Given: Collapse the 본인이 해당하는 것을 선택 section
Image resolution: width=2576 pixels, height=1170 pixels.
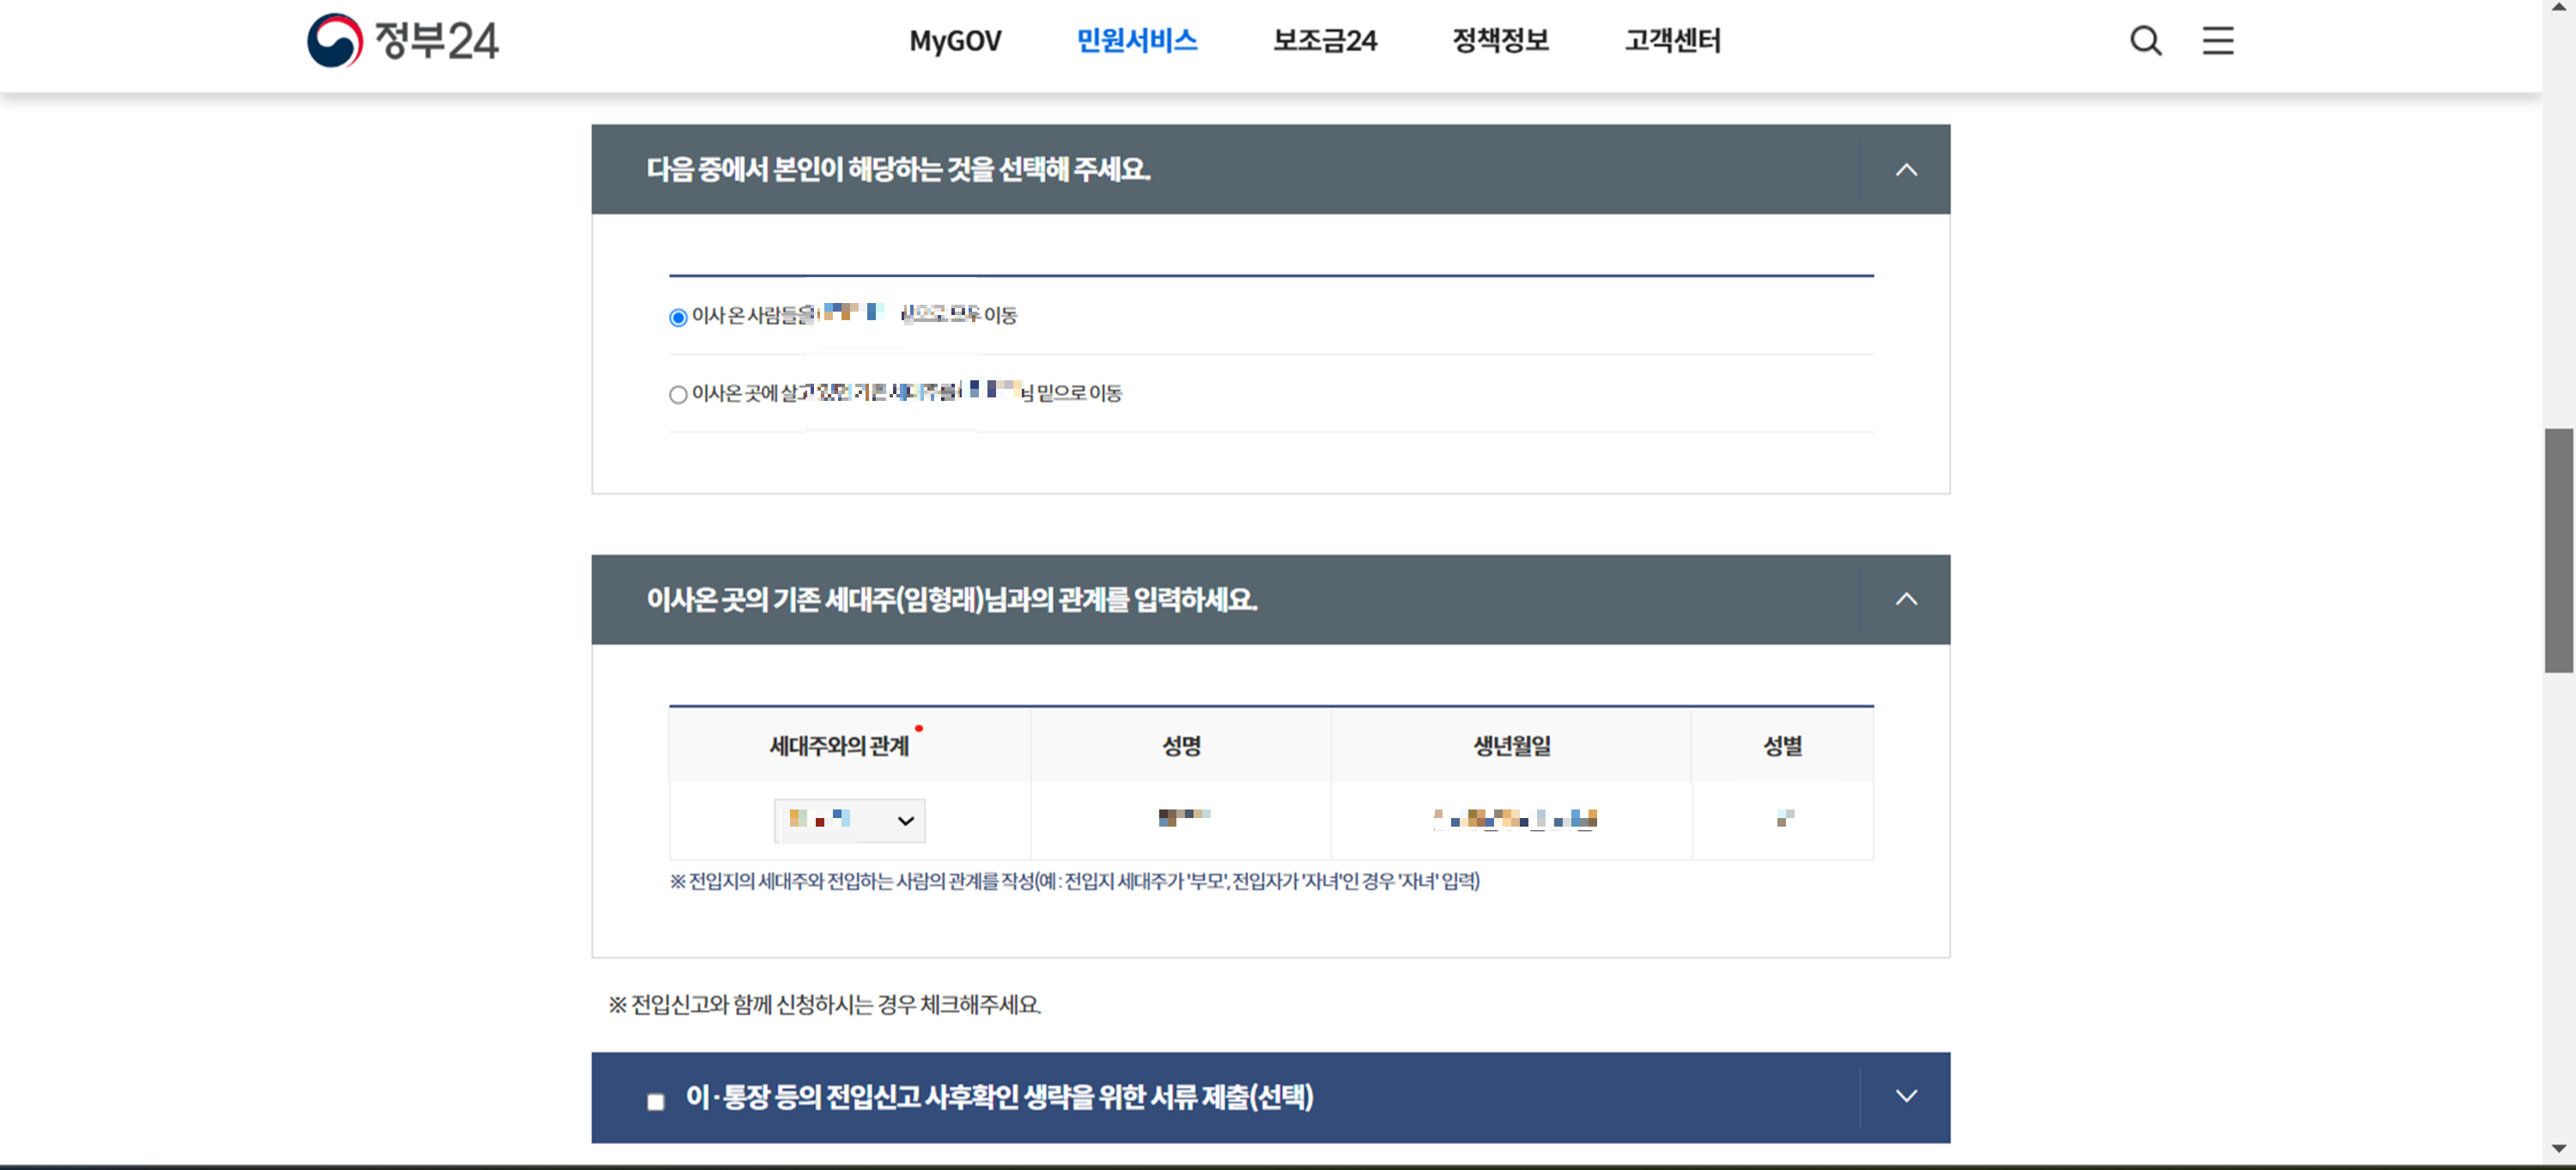Looking at the screenshot, I should tap(1906, 170).
